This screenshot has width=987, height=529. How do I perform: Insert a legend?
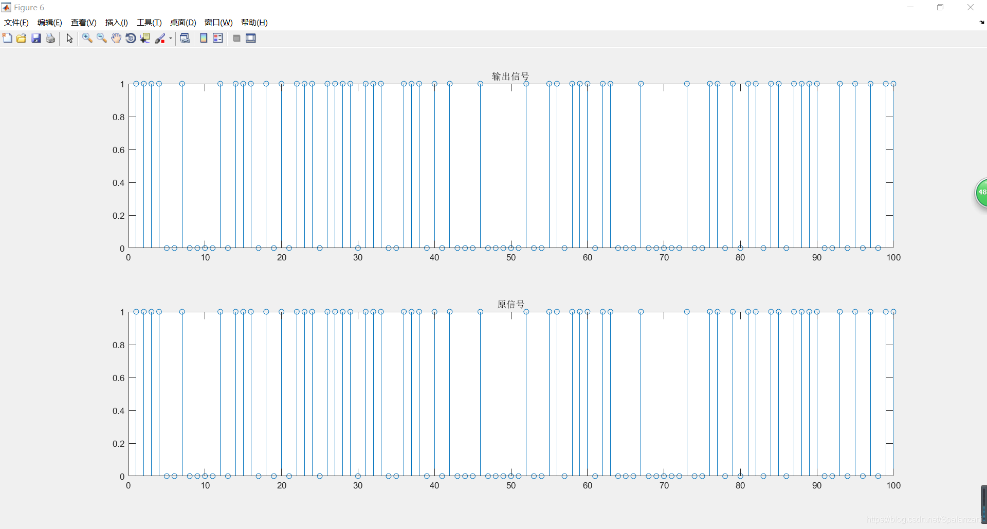[x=218, y=39]
